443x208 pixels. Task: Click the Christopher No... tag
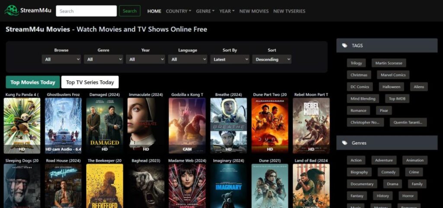[365, 122]
